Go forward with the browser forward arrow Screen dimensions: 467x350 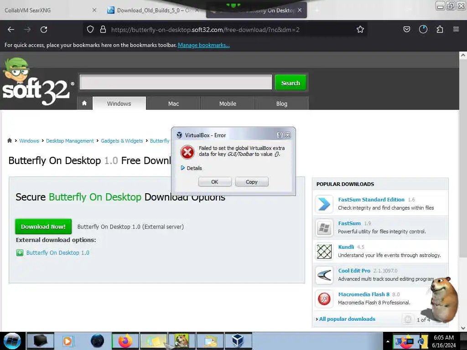pos(27,30)
